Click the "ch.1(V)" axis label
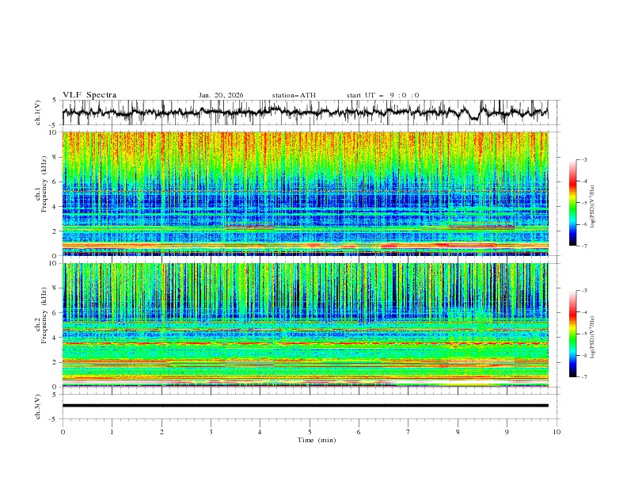Viewport: 627px width, 485px height. 38,113
